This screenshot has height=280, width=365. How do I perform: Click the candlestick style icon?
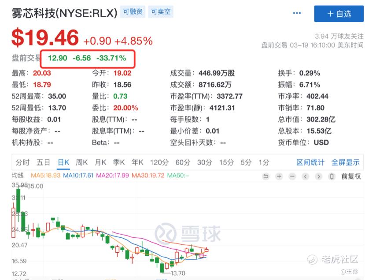332,177
